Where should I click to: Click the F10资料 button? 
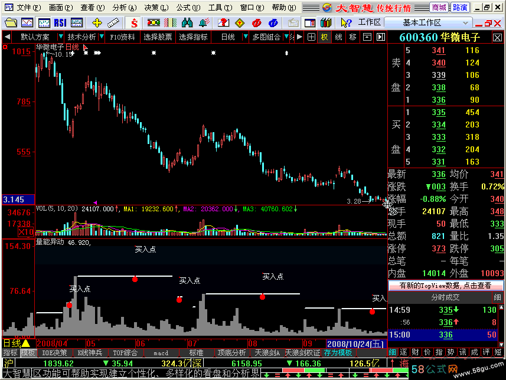[122, 37]
